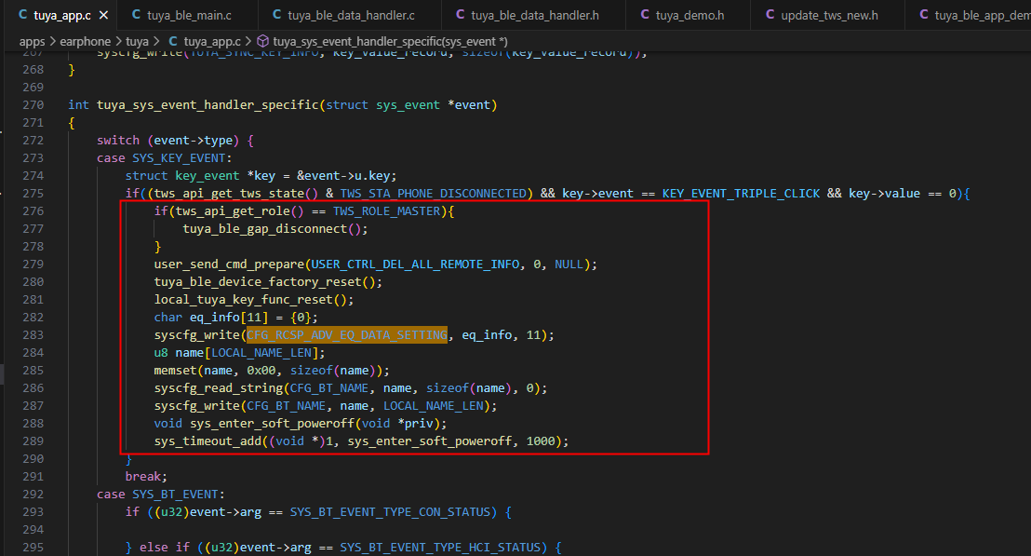This screenshot has width=1031, height=556.
Task: Click the memset call on line 285
Action: click(176, 371)
